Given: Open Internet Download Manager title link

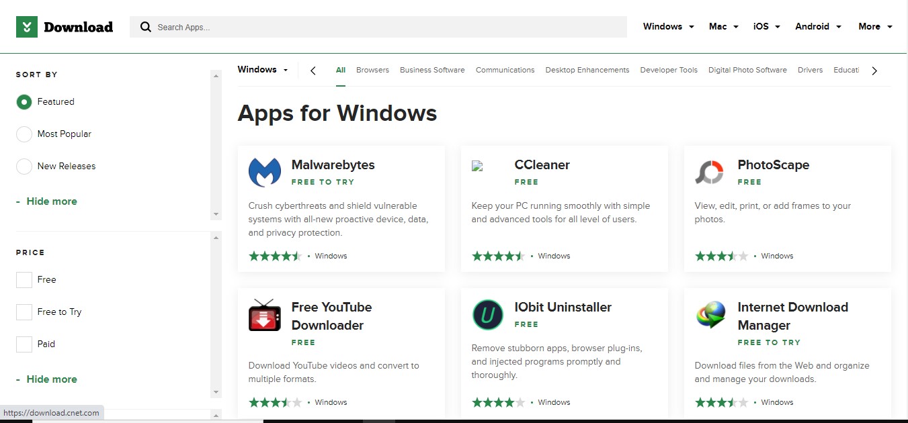Looking at the screenshot, I should (792, 316).
